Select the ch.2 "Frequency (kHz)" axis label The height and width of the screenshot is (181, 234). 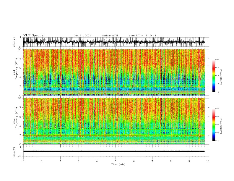coord(16,118)
